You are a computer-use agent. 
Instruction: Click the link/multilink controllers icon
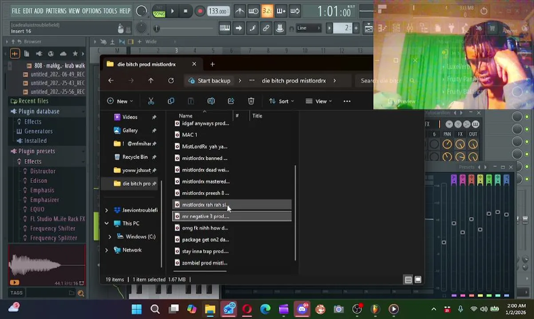[266, 28]
